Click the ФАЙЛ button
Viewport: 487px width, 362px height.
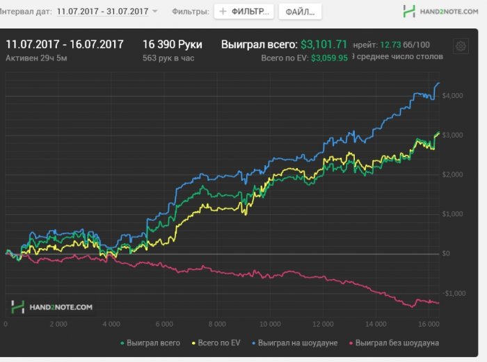(x=300, y=12)
